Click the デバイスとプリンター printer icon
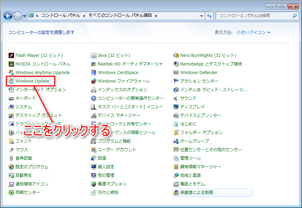 point(176,115)
